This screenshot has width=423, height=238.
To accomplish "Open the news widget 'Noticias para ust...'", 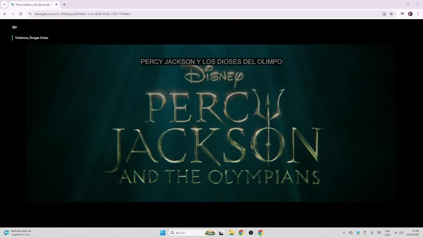I will coord(19,233).
